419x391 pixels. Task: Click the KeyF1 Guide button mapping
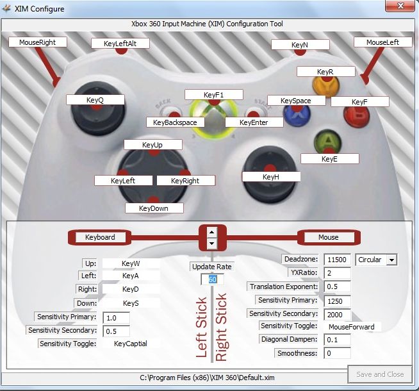[214, 95]
